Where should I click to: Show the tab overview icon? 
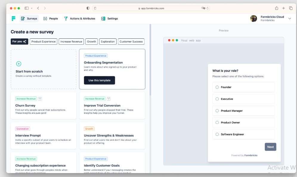point(291,8)
